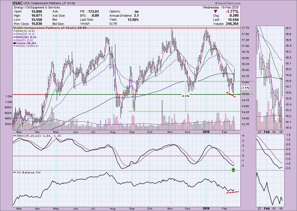Click the 14.25 price axis label
The height and width of the screenshot is (211, 297).
coord(246,112)
